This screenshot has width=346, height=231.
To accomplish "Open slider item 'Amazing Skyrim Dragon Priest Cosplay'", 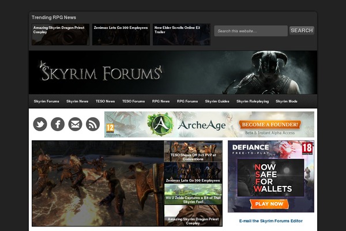I will coord(193,216).
